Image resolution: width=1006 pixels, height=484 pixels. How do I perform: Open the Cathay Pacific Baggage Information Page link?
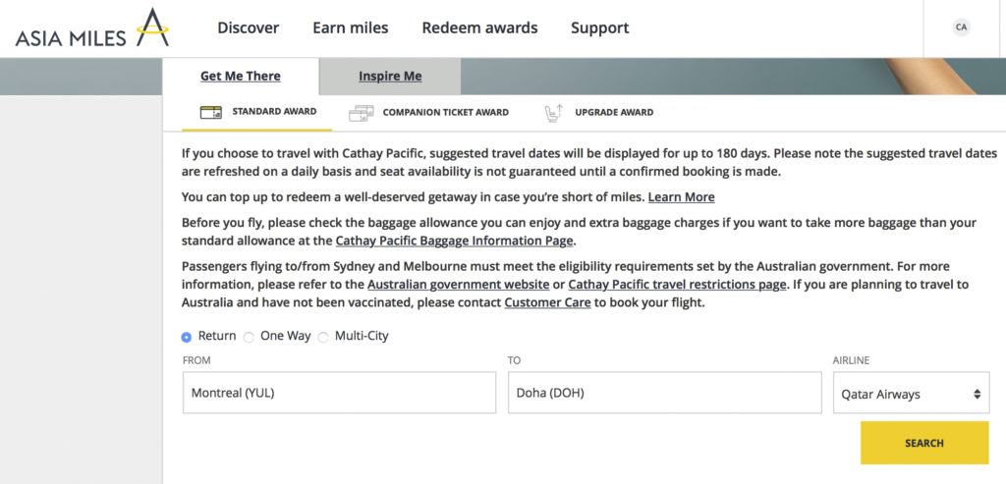pos(454,241)
